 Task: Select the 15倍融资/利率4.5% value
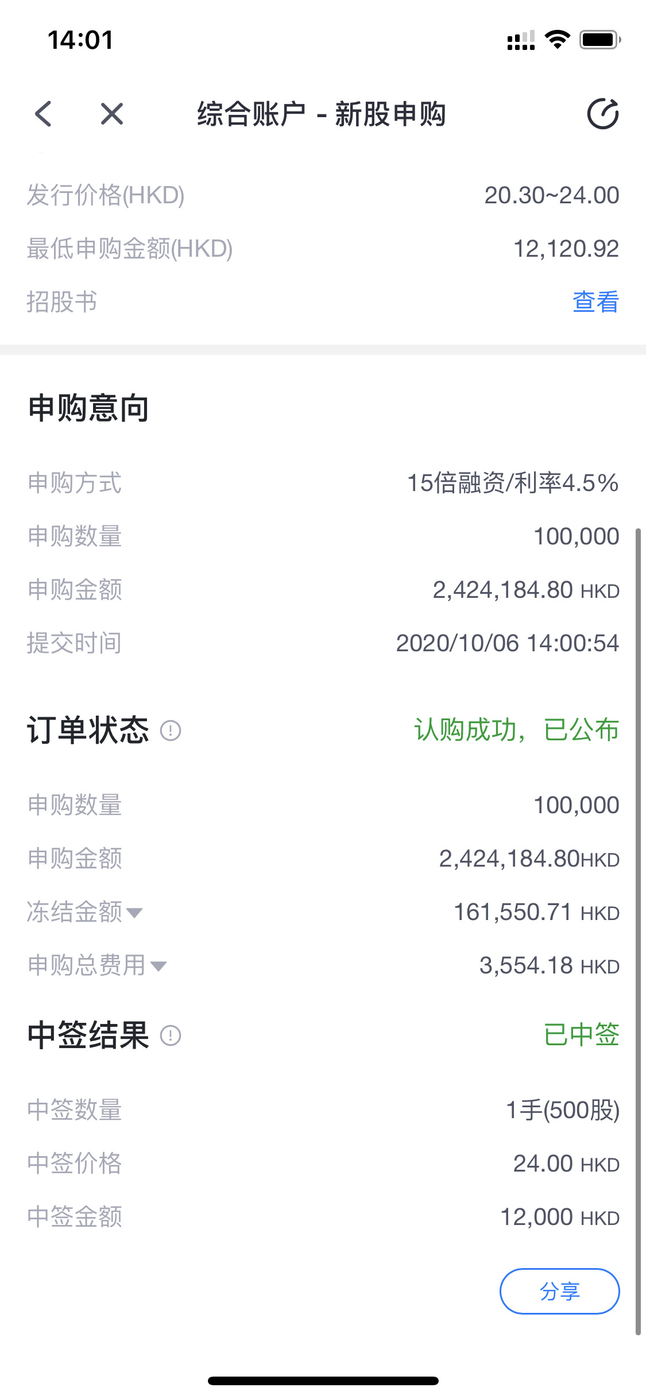(x=513, y=483)
